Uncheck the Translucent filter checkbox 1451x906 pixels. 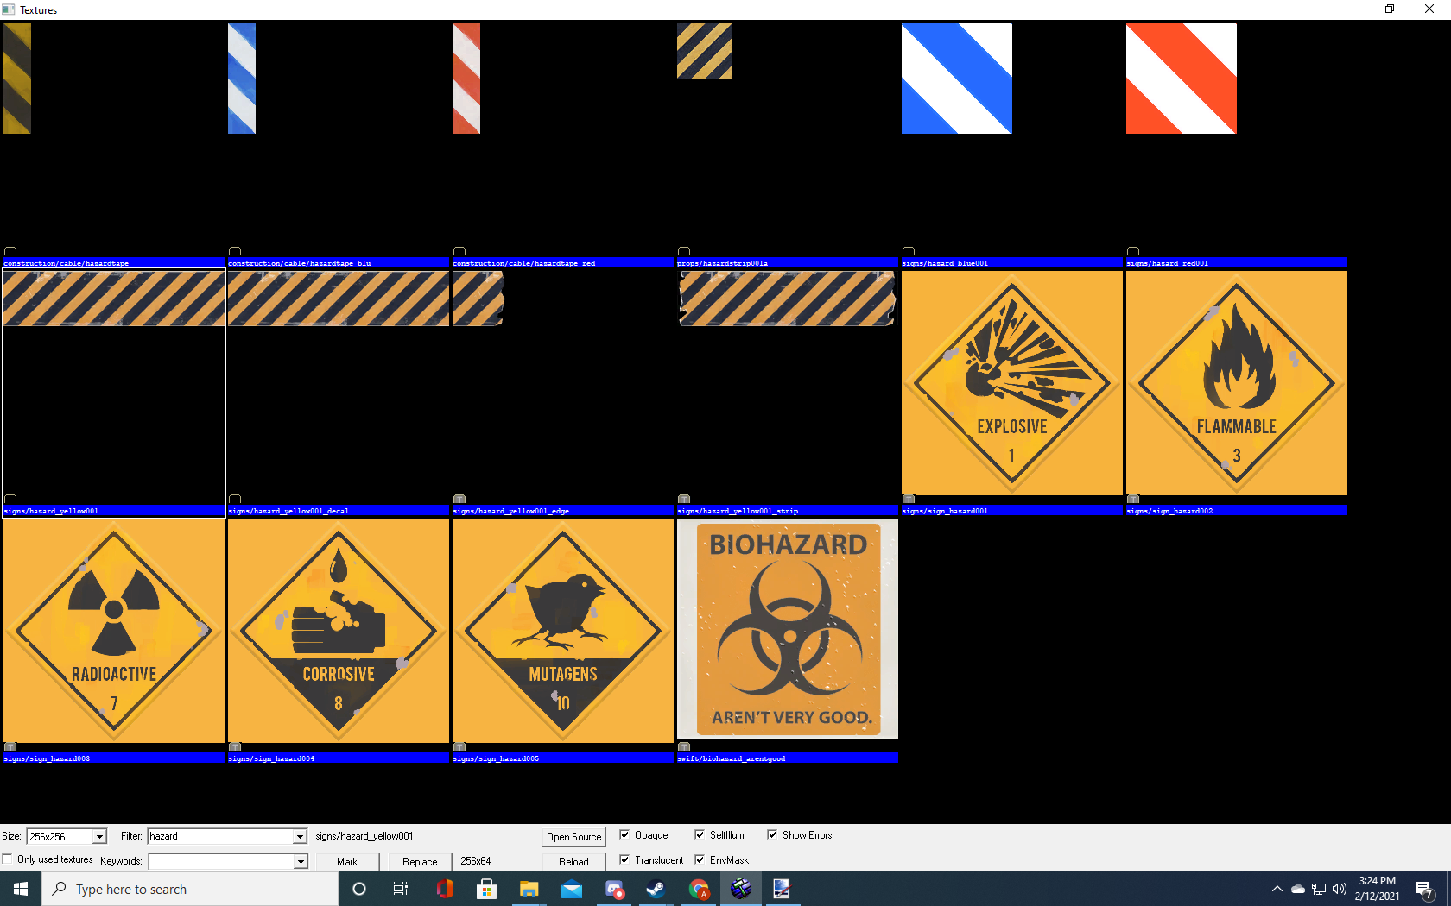pyautogui.click(x=624, y=860)
